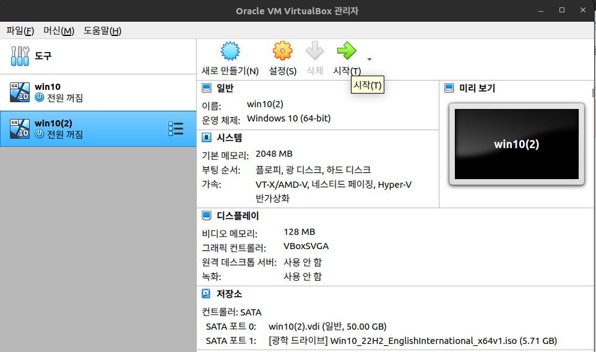Click boot order value 플로피, 광 디스크, 하드 디스크
This screenshot has width=596, height=352.
313,169
